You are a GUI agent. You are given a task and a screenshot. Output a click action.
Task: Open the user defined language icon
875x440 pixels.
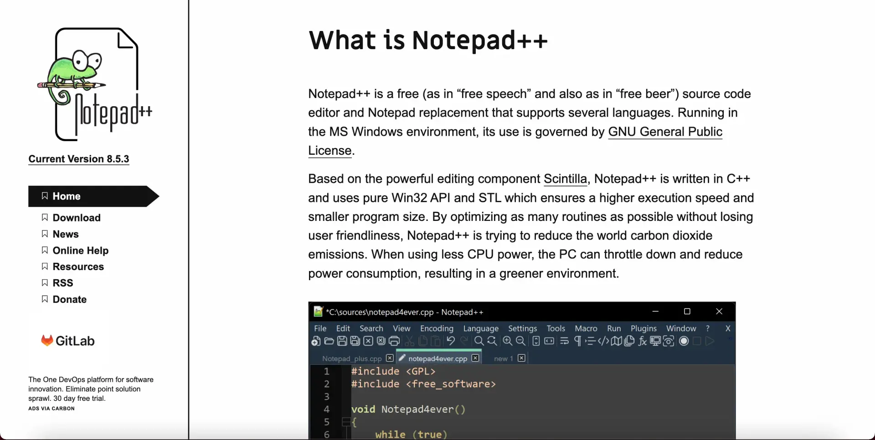click(x=603, y=341)
